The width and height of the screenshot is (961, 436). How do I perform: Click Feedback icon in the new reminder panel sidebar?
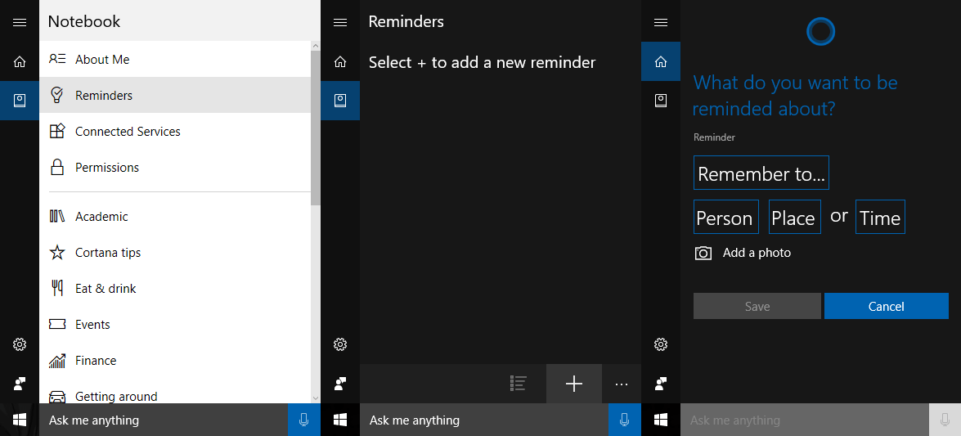[661, 384]
